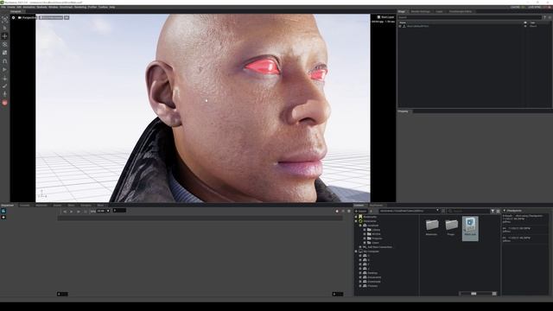Viewport: 553px width, 311px height.
Task: Click the sequencer record dot icon
Action: pyautogui.click(x=337, y=211)
